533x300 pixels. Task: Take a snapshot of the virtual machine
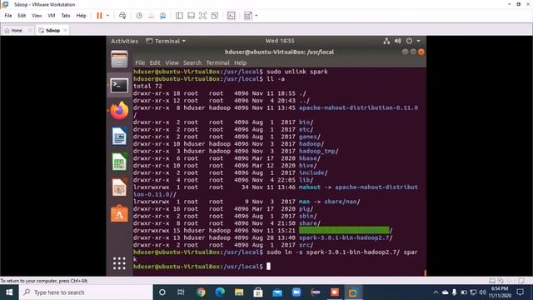point(139,16)
